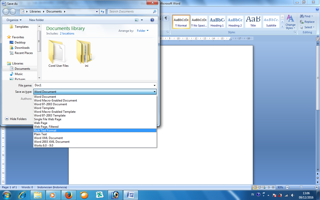Open the ini folder

click(86, 53)
